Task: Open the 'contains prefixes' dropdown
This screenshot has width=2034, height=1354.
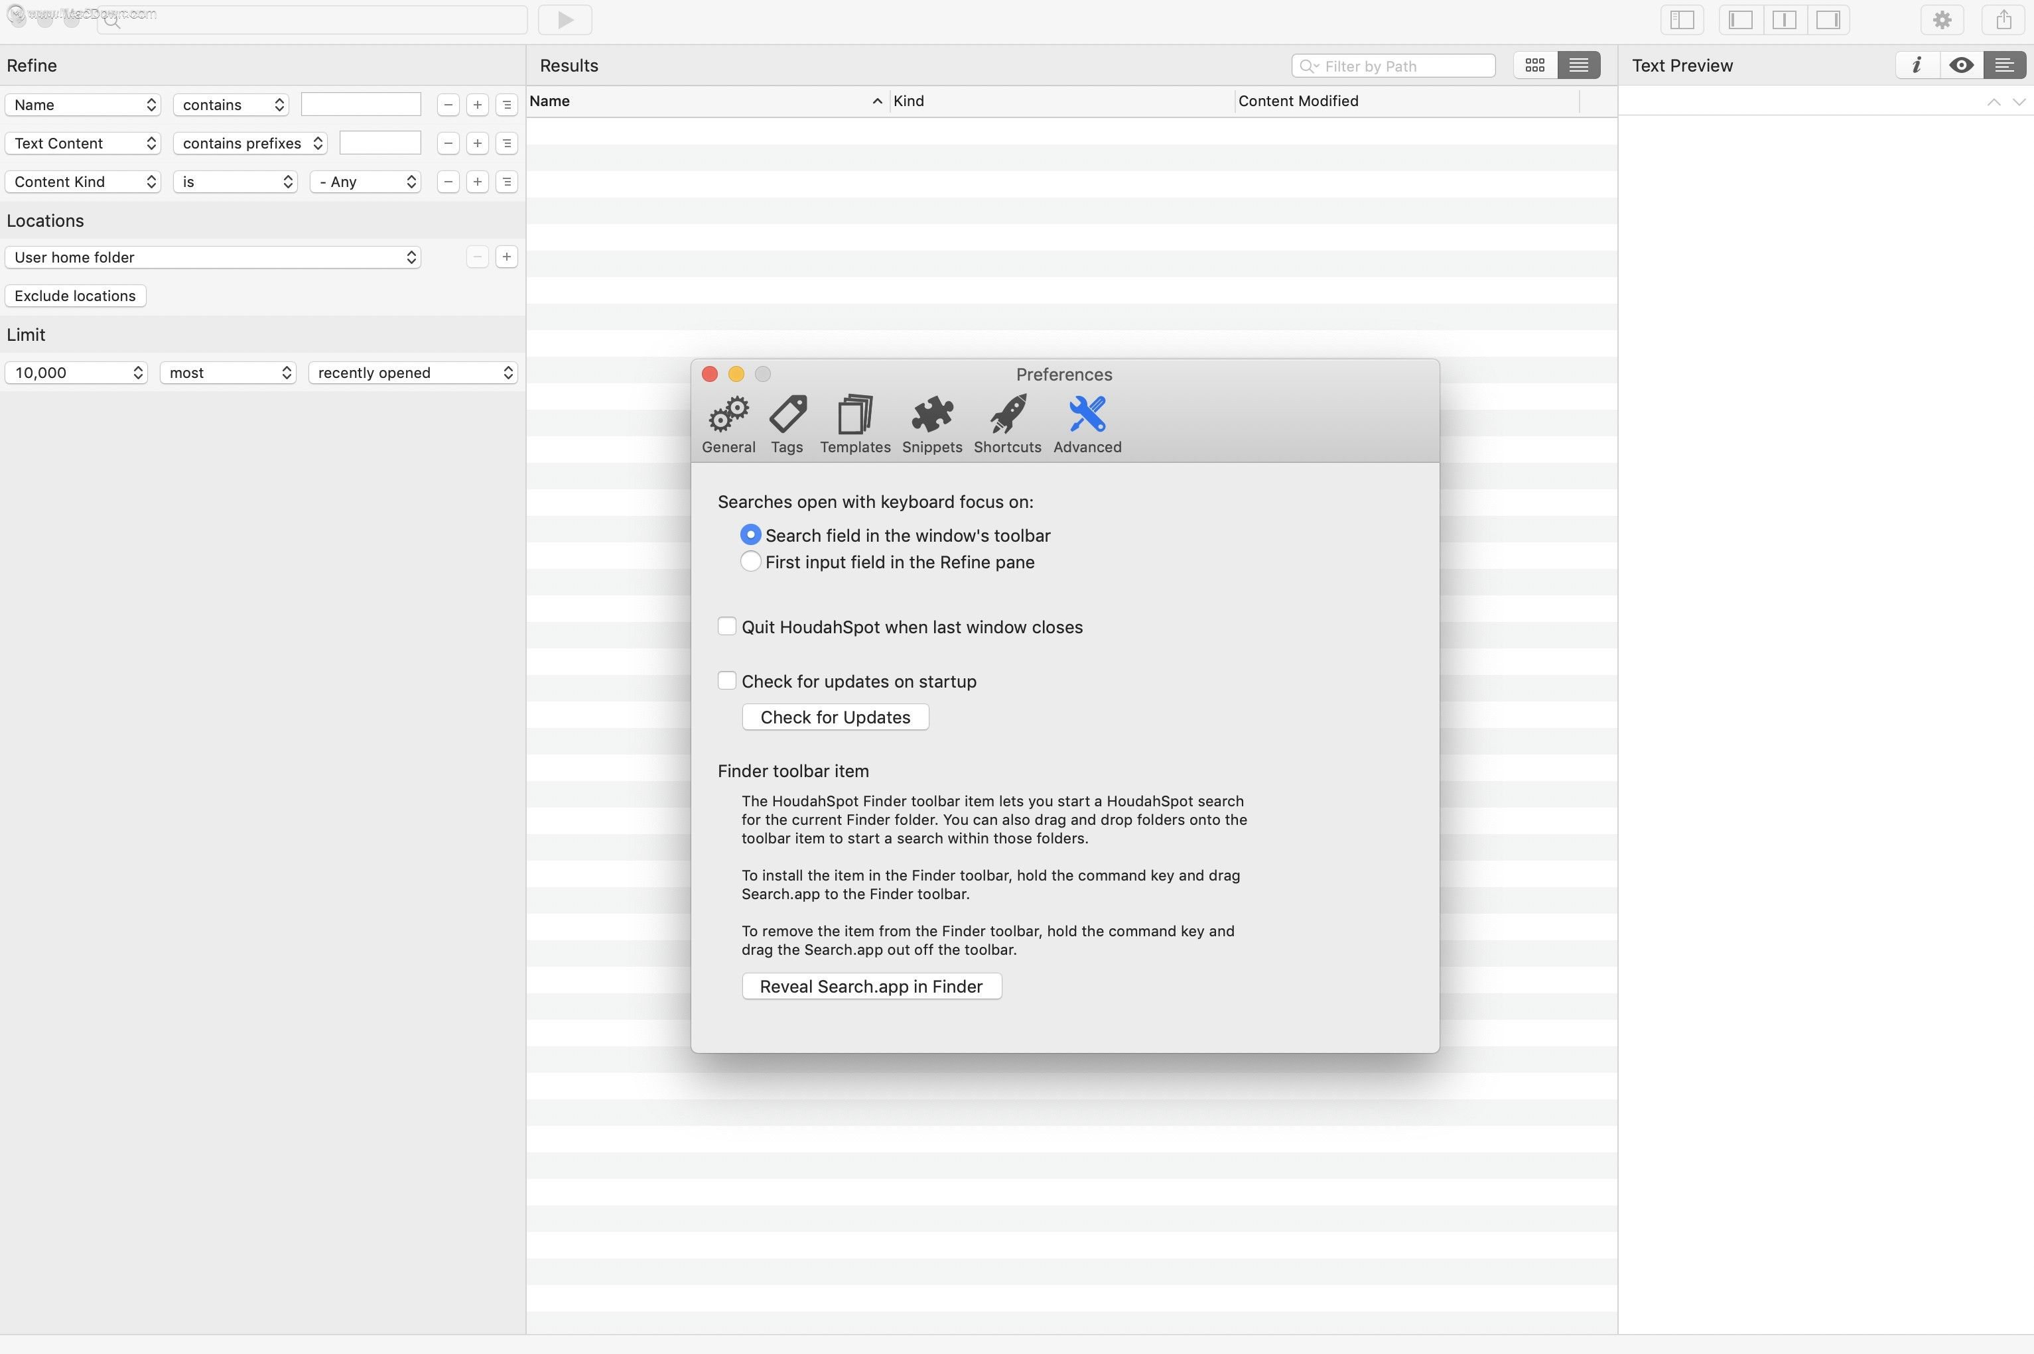Action: click(x=251, y=143)
